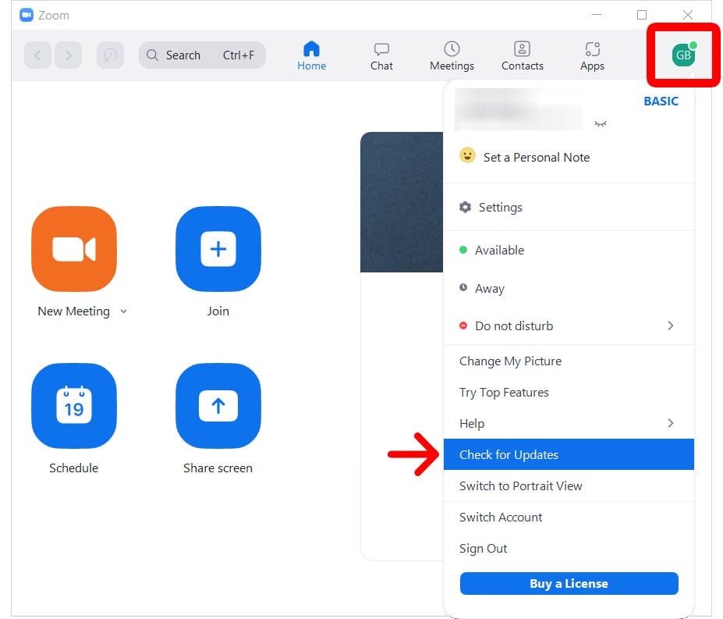This screenshot has width=723, height=619.
Task: Open Settings from the profile menu
Action: coord(500,208)
